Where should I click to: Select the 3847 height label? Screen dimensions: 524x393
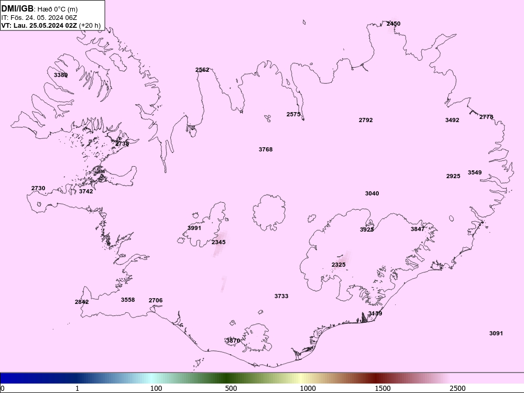coord(418,228)
